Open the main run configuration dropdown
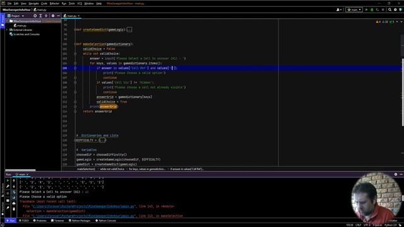The image size is (404, 227). tap(354, 10)
